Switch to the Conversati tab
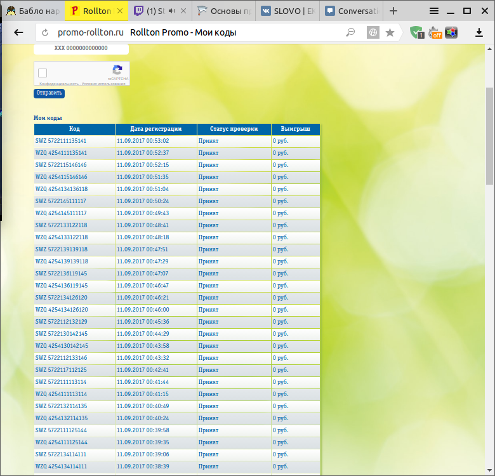495x476 pixels. (x=351, y=11)
